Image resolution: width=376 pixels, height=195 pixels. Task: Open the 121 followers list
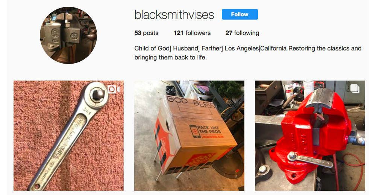click(x=192, y=33)
